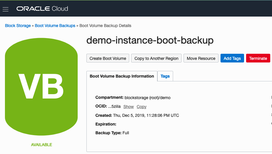Click the Oracle Cloud logo
272x154 pixels.
pyautogui.click(x=42, y=9)
